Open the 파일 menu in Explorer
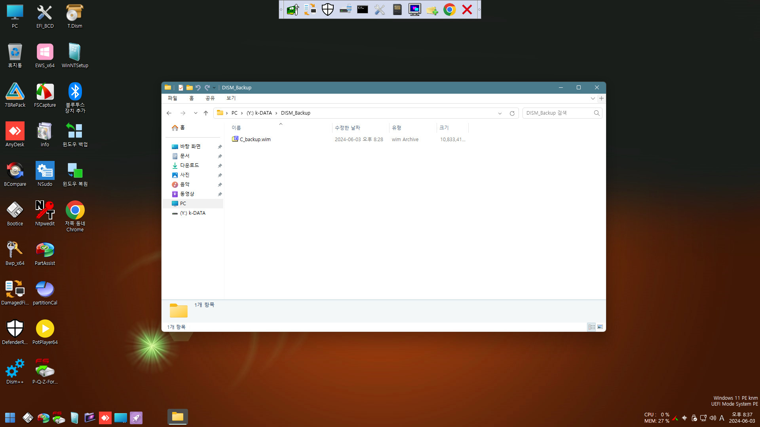The height and width of the screenshot is (427, 760). [x=173, y=98]
